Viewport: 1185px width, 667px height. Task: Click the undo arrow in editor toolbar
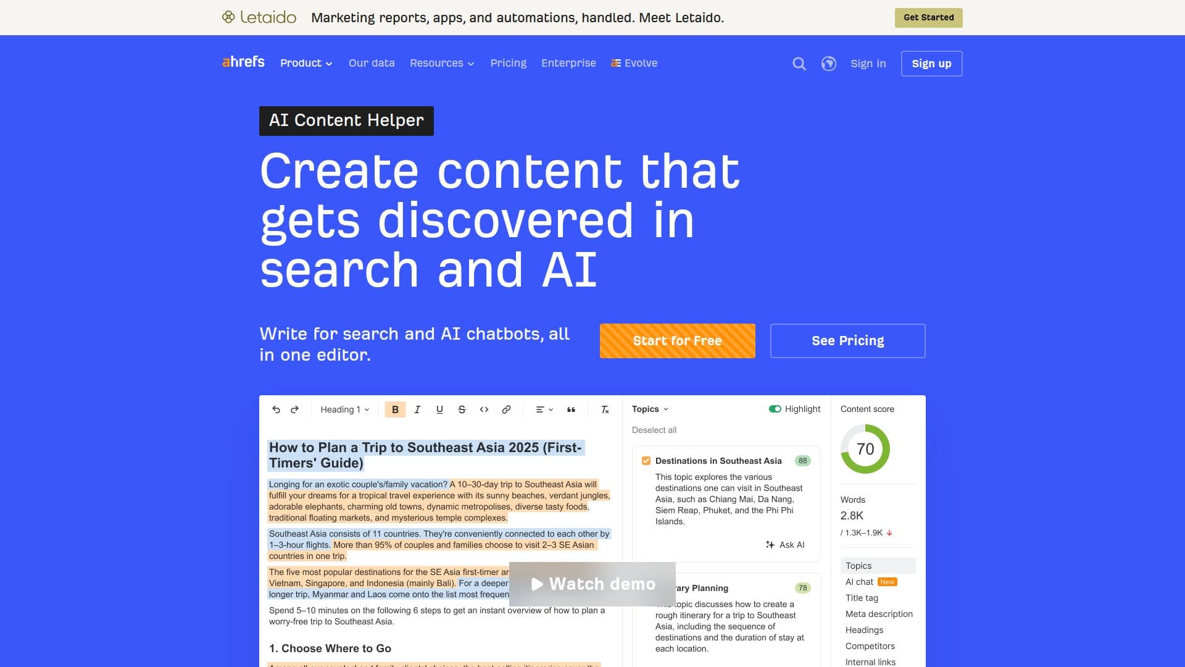(x=276, y=409)
